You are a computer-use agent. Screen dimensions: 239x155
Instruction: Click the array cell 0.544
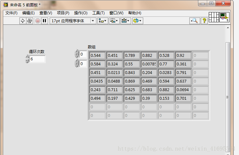pos(97,56)
